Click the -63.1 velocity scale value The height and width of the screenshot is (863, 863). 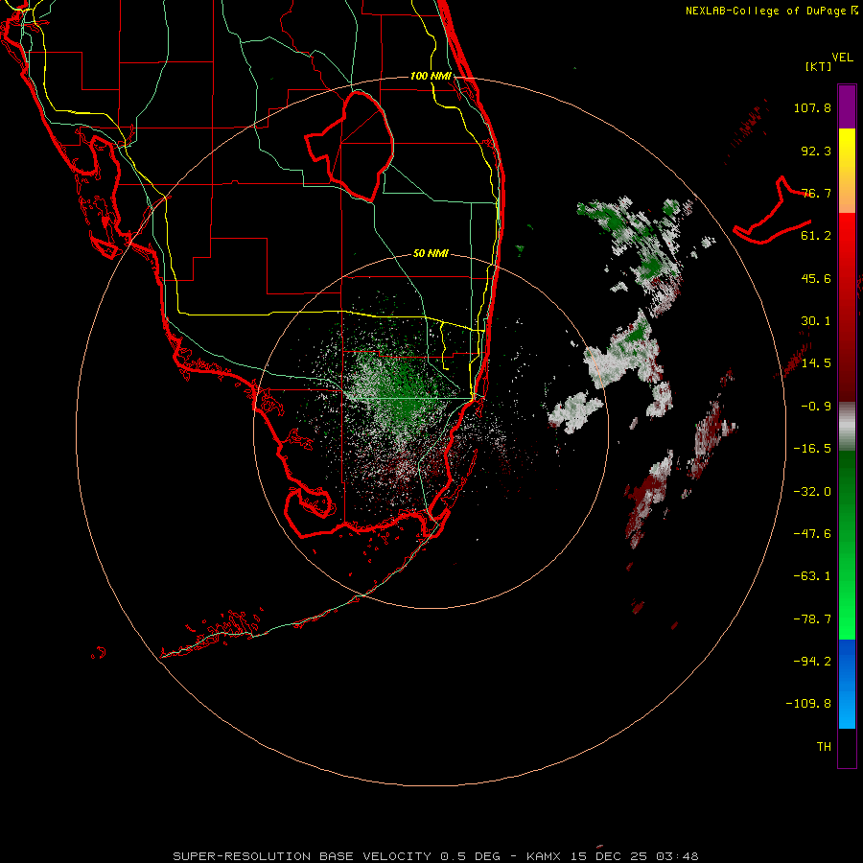click(x=812, y=576)
